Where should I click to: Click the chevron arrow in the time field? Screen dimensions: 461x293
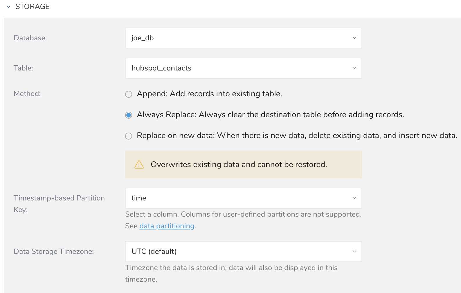[354, 198]
